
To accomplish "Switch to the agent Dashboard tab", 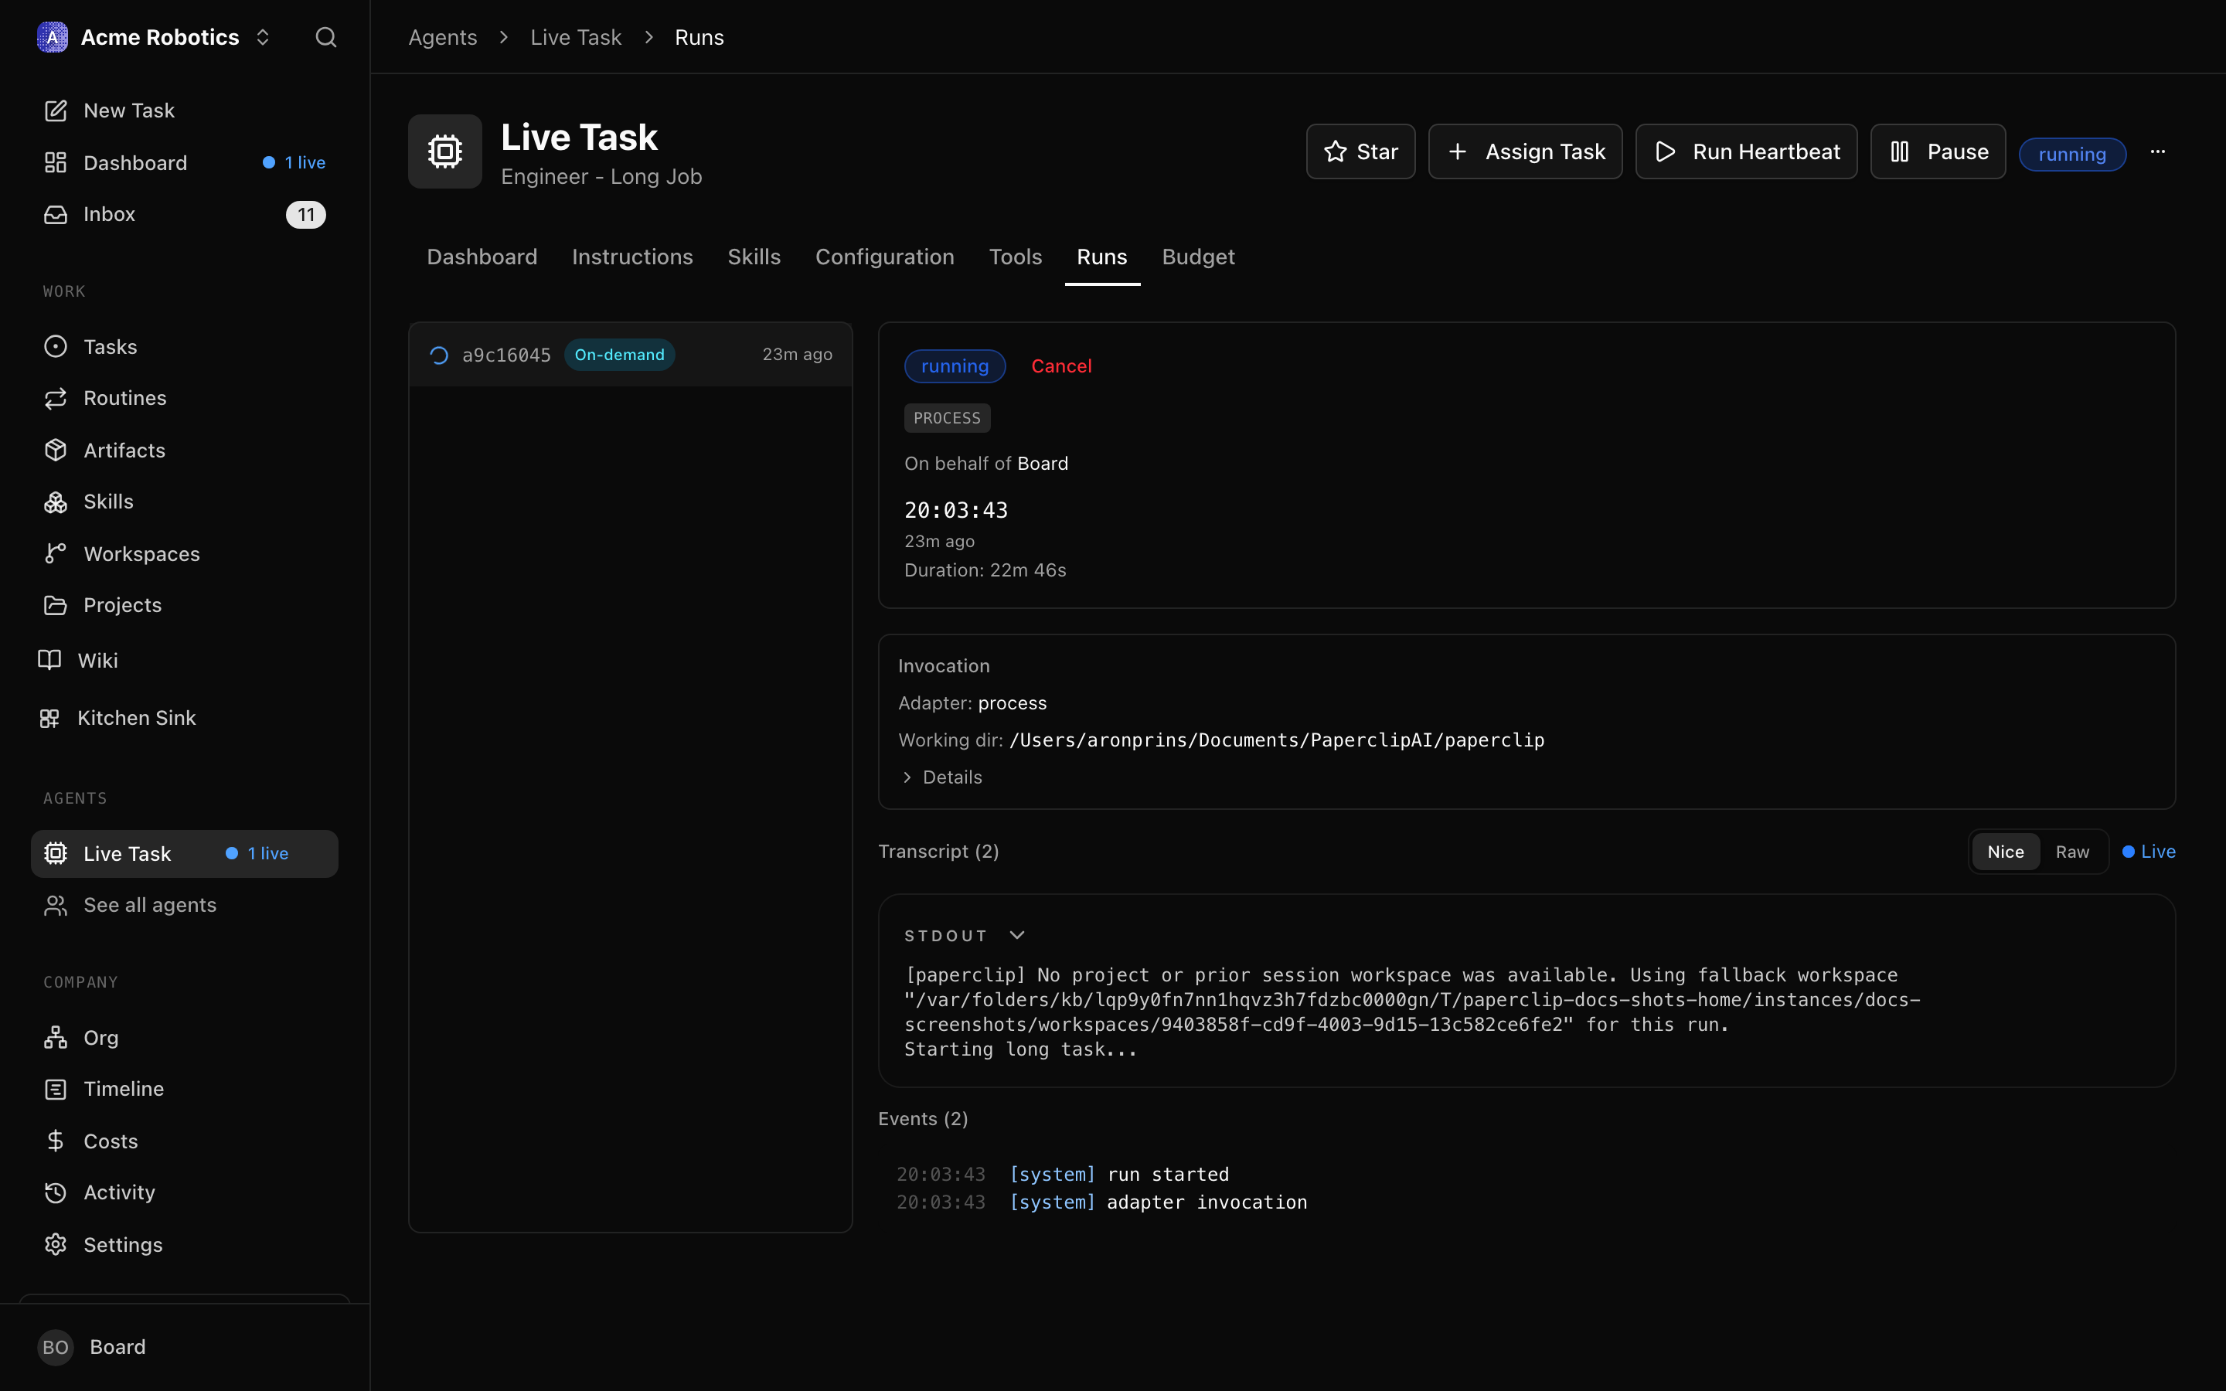I will tap(482, 257).
